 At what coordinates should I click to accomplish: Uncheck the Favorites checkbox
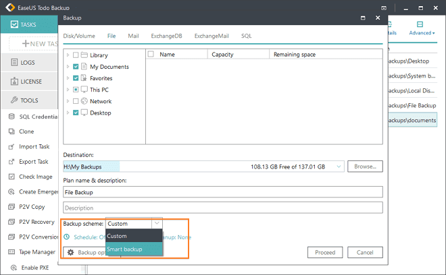(x=76, y=78)
